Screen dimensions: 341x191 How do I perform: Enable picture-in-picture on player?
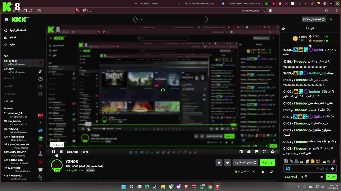[x=241, y=152]
